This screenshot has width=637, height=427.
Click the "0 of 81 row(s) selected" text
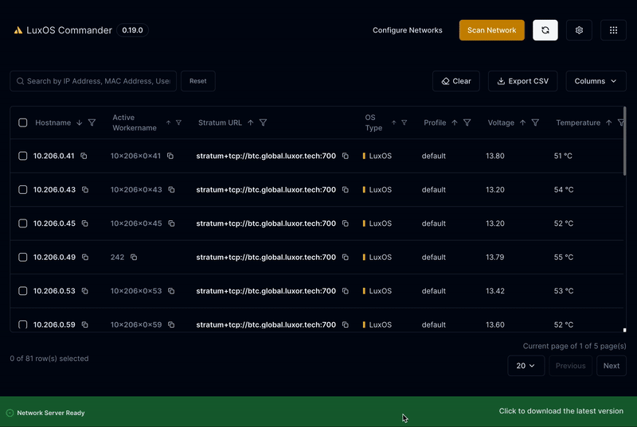tap(49, 359)
